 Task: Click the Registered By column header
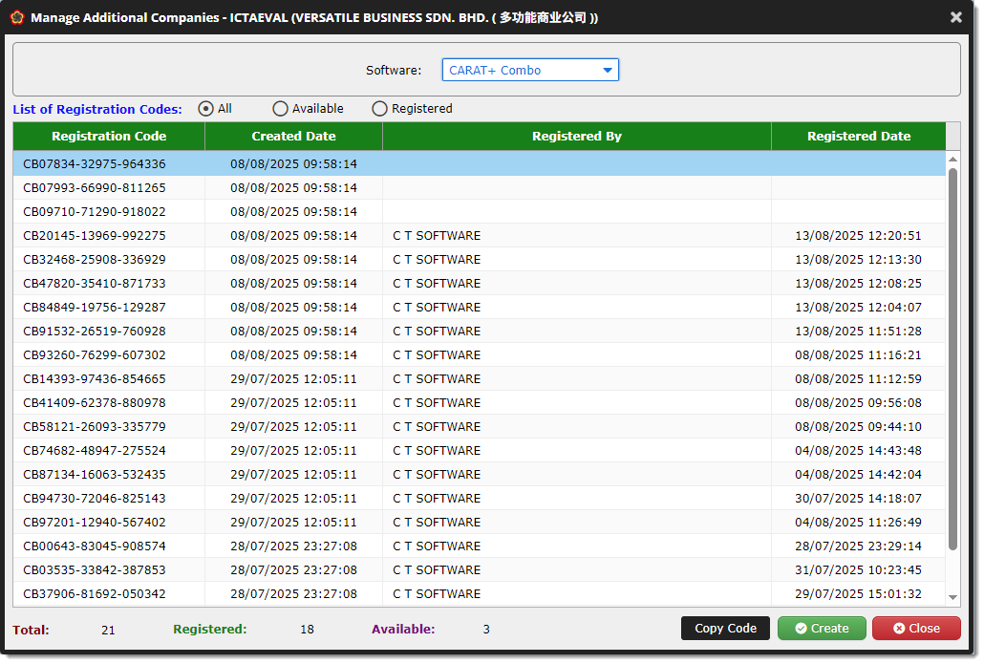point(576,137)
